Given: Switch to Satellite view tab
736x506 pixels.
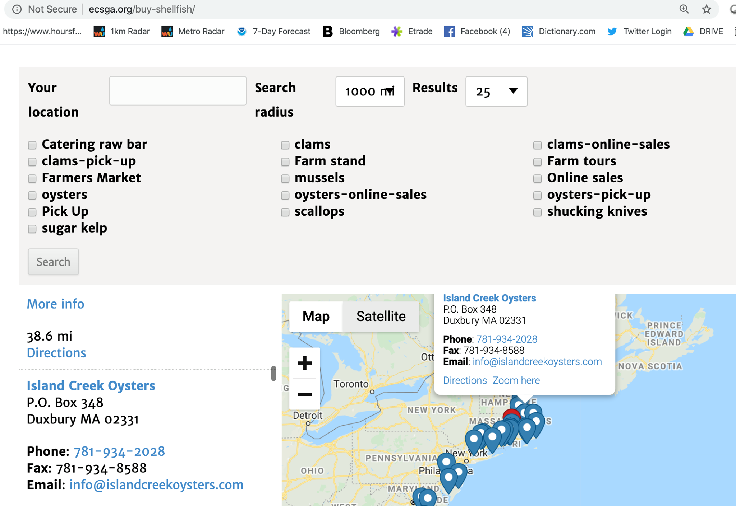Looking at the screenshot, I should (x=381, y=316).
